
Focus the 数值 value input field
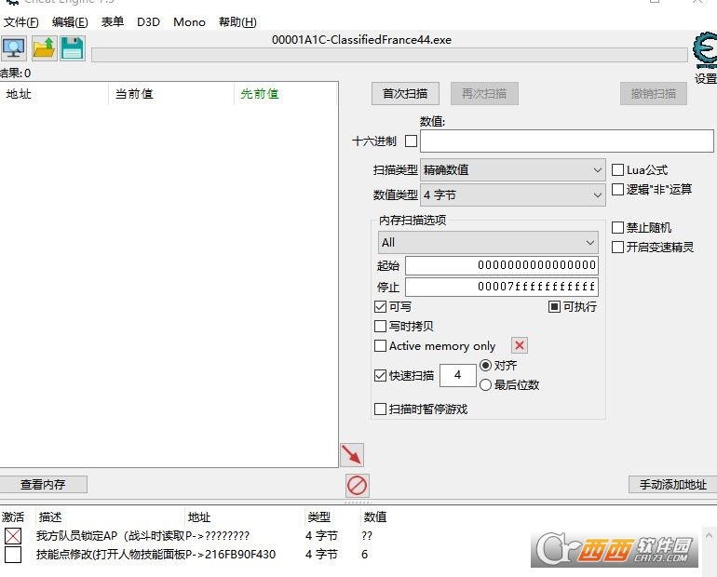click(566, 141)
